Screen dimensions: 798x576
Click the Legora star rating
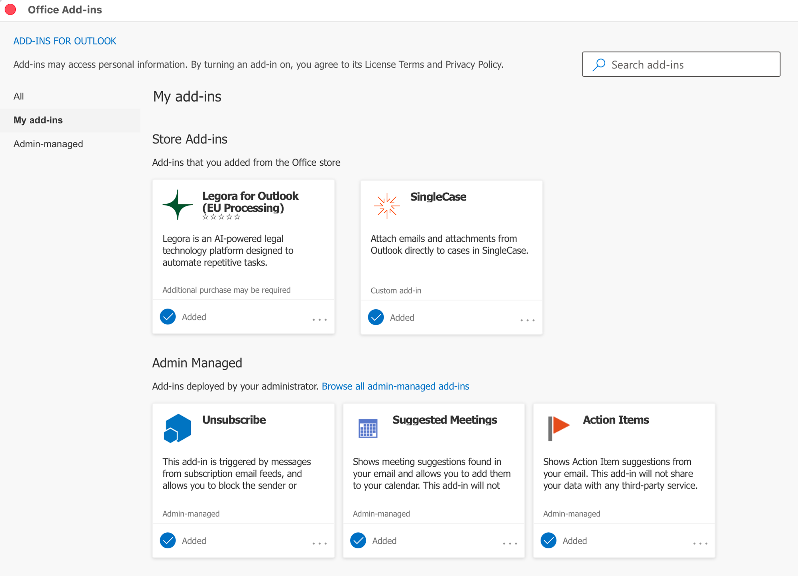coord(221,217)
